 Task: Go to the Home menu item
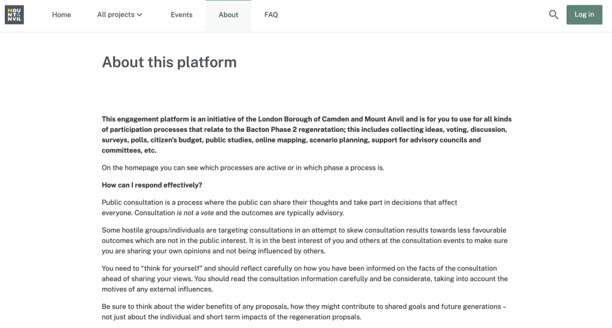click(61, 15)
